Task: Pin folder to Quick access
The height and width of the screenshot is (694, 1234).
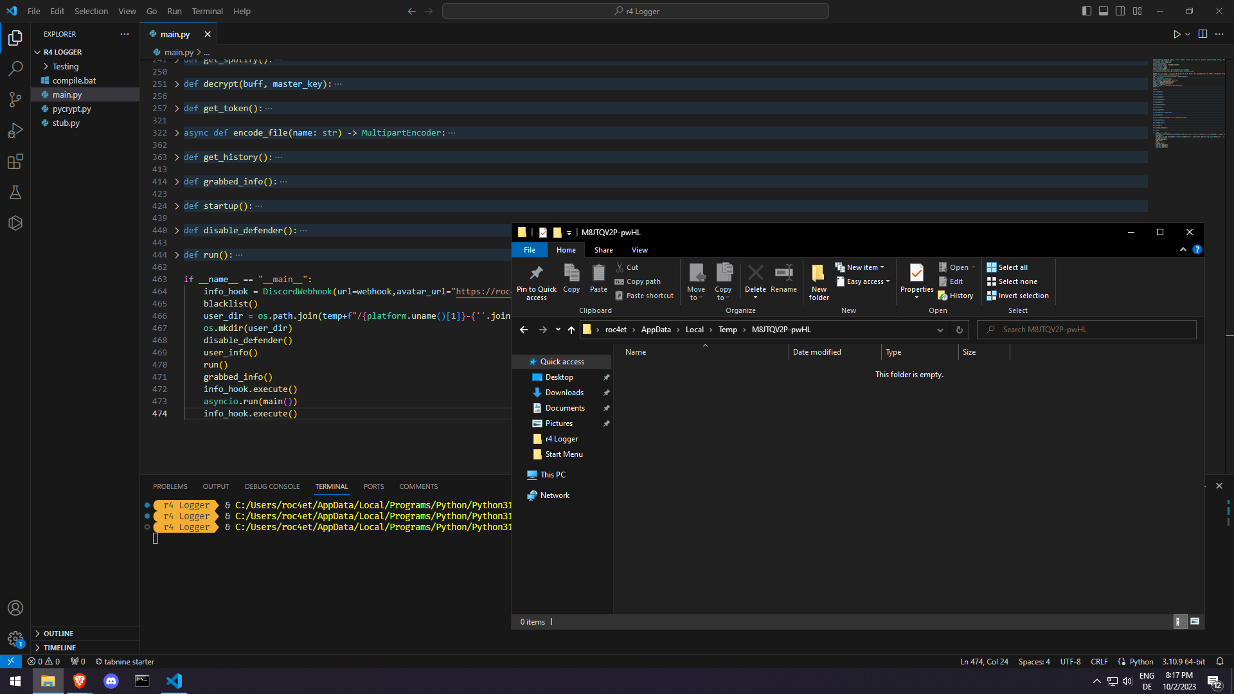Action: coord(537,282)
